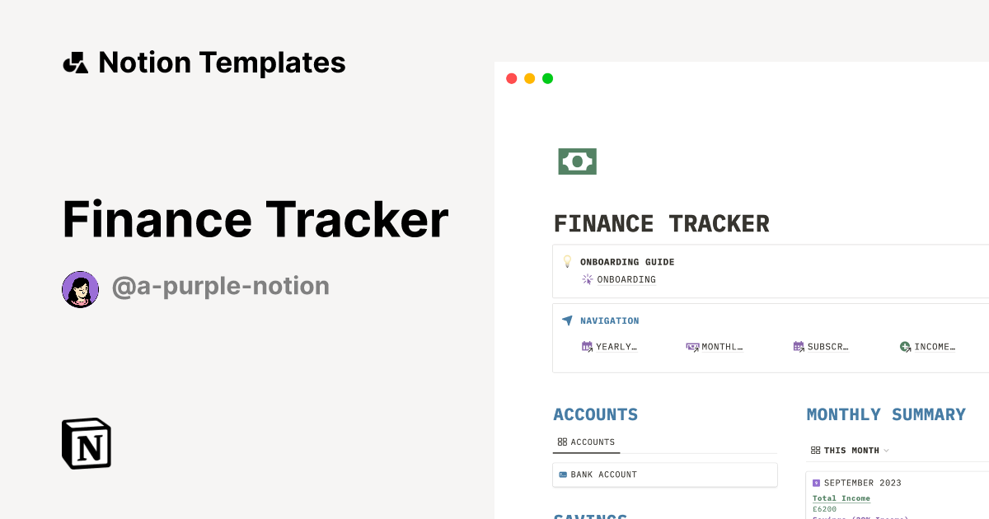Click the lightbulb icon beside Onboarding Guide
Image resolution: width=989 pixels, height=519 pixels.
567,261
